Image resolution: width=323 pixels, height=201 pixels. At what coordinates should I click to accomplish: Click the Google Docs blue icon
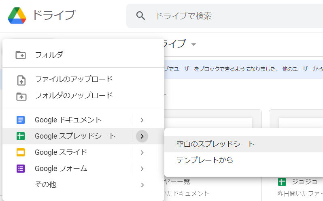coord(21,120)
